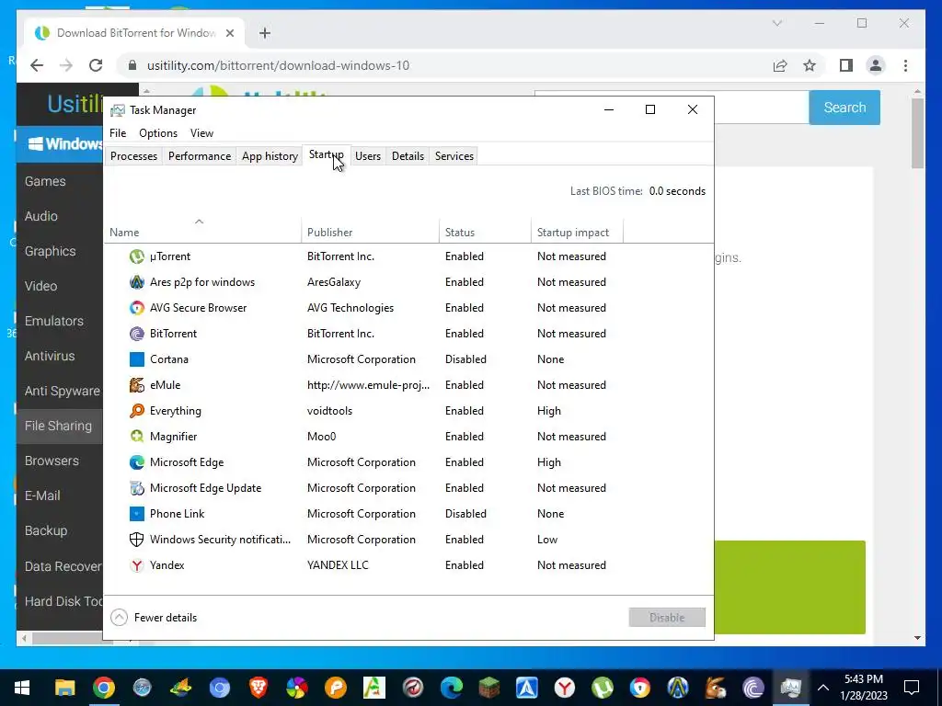This screenshot has width=942, height=706.
Task: Sort startup list by Publisher column
Action: (370, 232)
